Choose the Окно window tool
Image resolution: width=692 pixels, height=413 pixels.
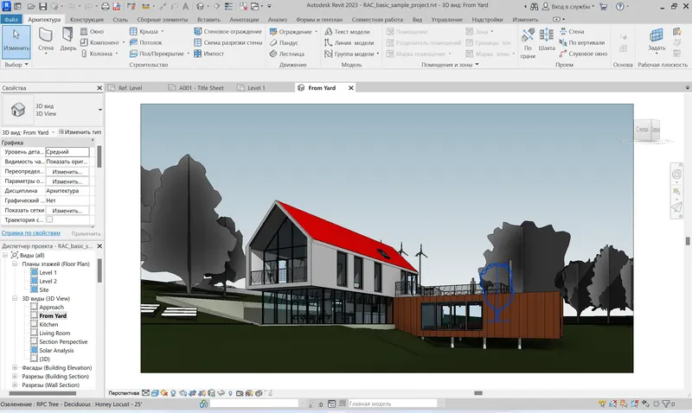[x=93, y=31]
